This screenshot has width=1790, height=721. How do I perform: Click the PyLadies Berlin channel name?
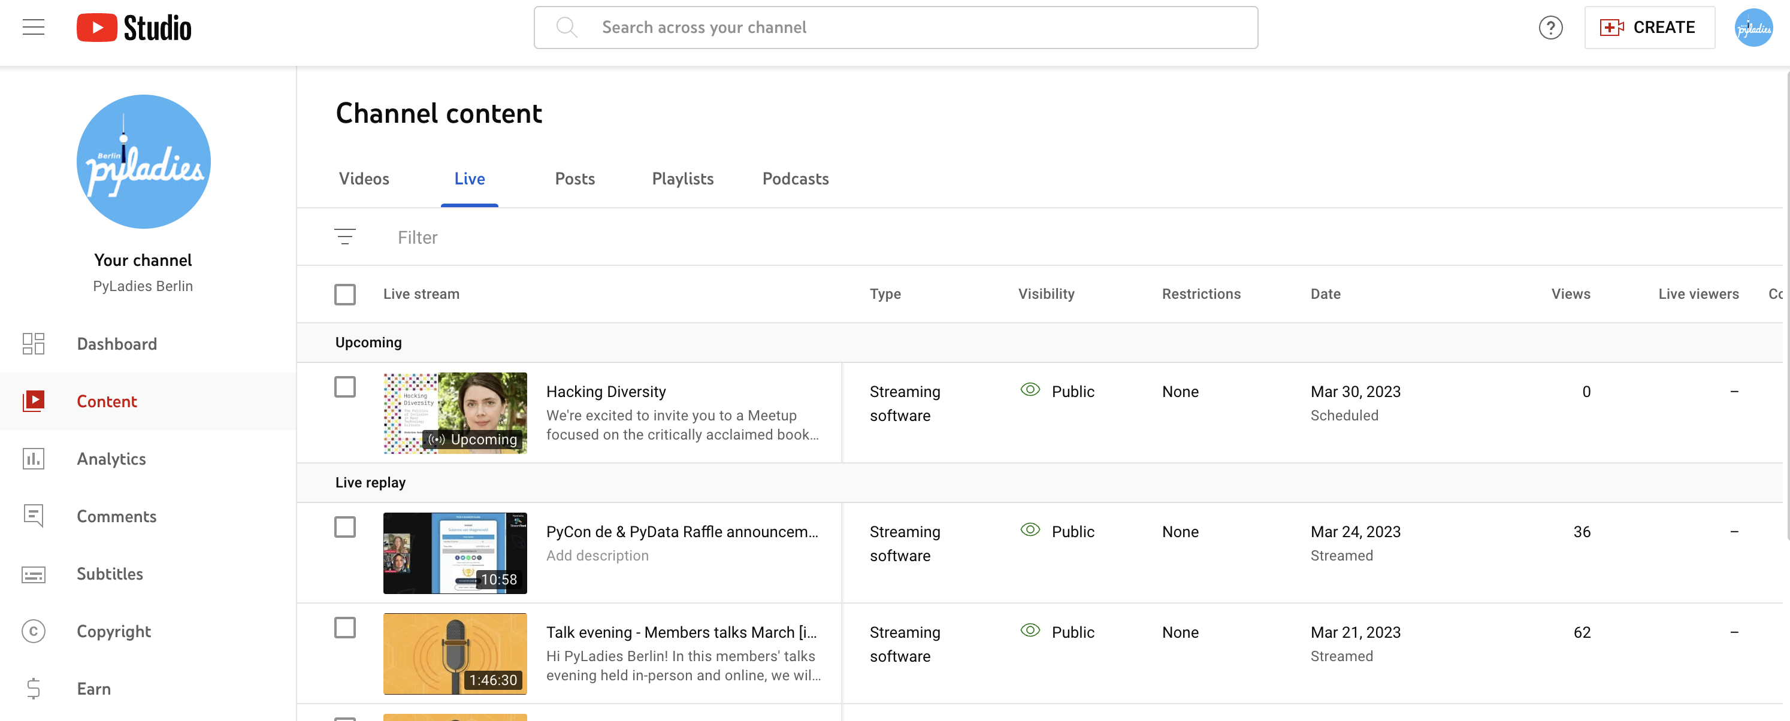143,286
